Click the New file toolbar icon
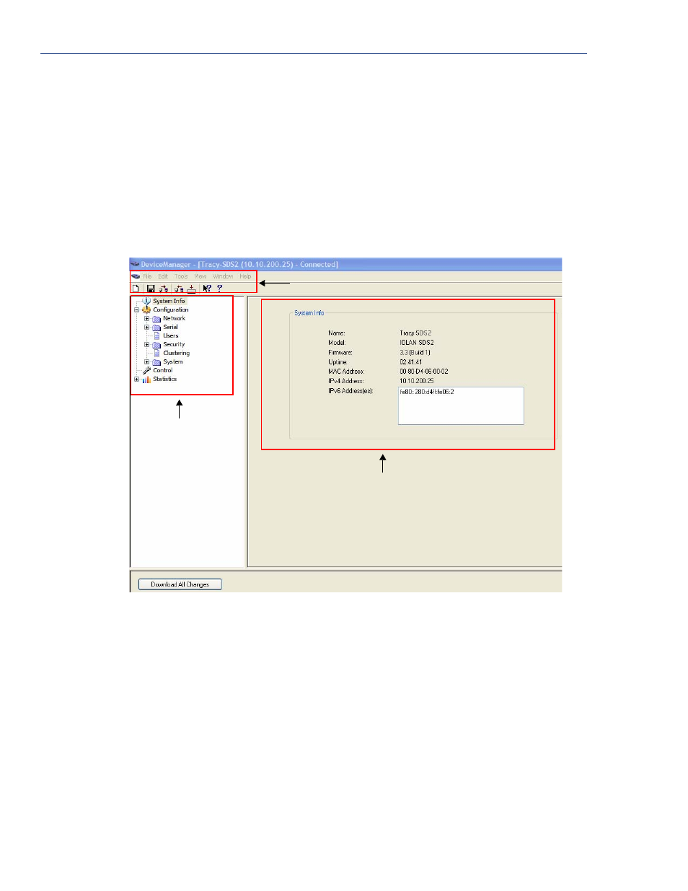 [x=136, y=289]
